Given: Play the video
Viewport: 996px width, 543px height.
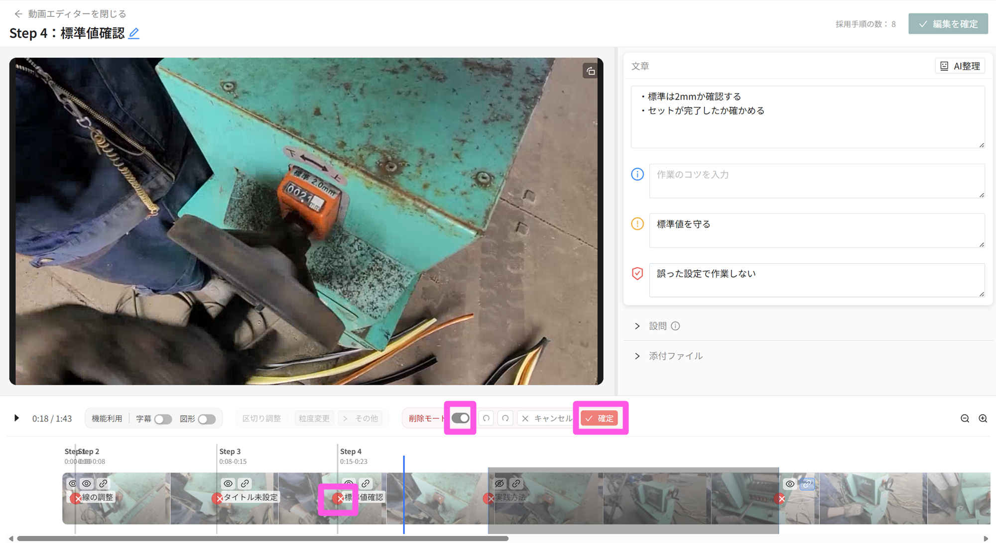Looking at the screenshot, I should point(16,418).
